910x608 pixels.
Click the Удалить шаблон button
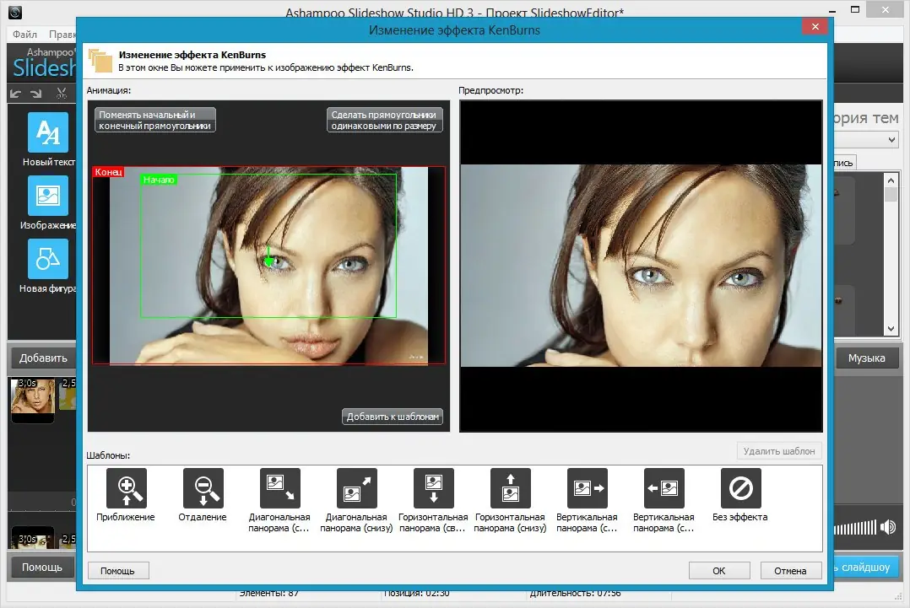click(x=779, y=451)
